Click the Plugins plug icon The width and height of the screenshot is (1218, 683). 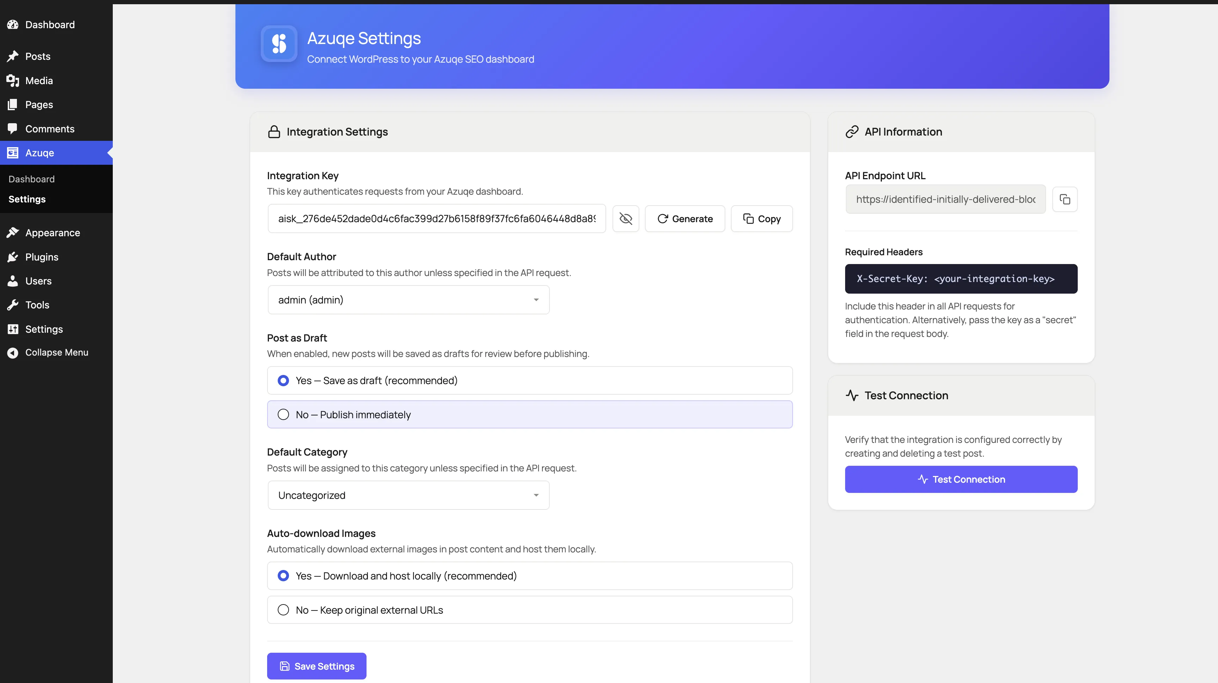pos(13,257)
